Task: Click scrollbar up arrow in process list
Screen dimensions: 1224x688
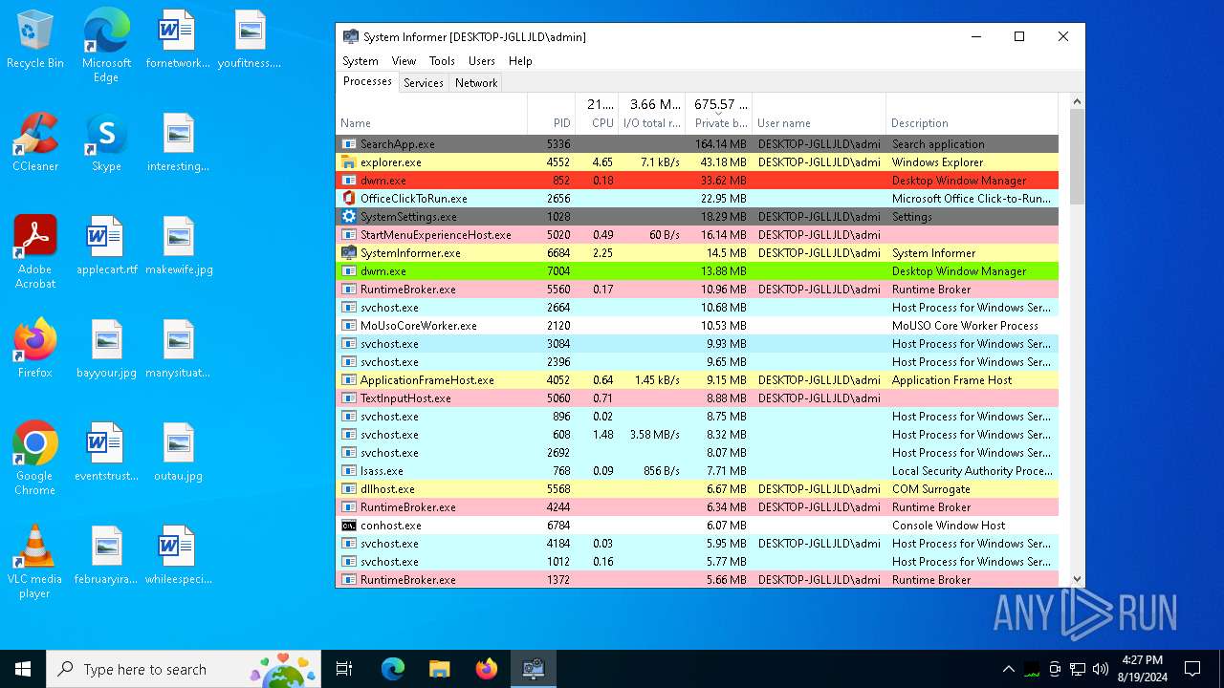Action: pos(1077,101)
